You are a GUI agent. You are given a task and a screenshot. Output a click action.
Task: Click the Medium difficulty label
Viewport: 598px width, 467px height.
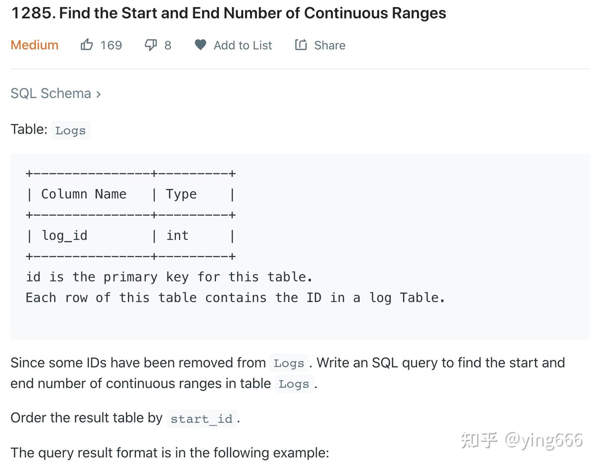[x=34, y=45]
